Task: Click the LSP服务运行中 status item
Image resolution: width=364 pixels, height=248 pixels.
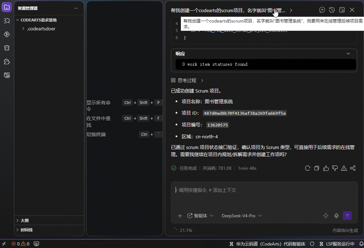Action: pyautogui.click(x=337, y=244)
